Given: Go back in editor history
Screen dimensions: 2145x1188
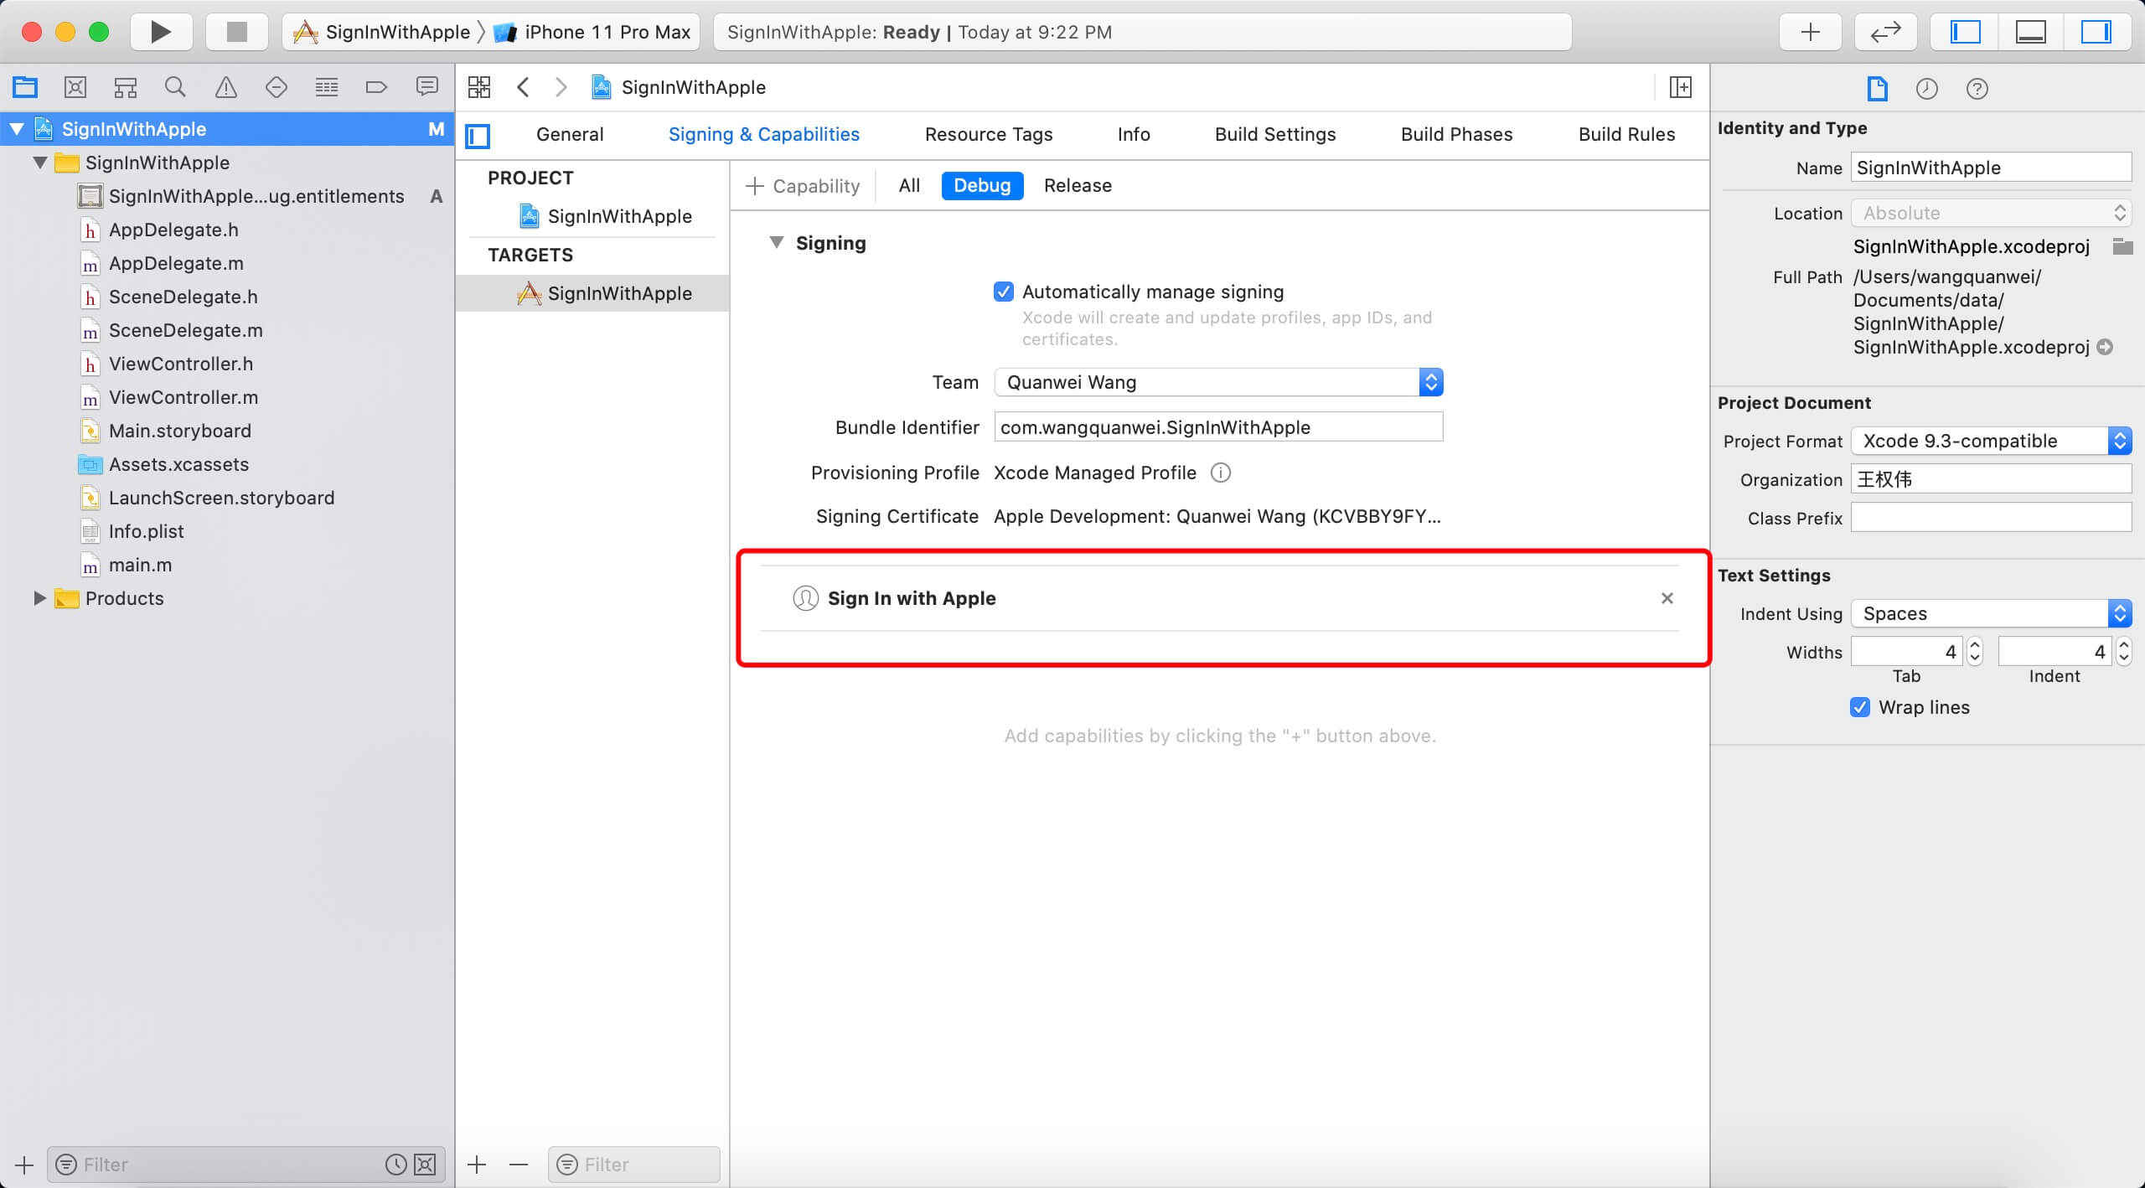Looking at the screenshot, I should coord(523,87).
